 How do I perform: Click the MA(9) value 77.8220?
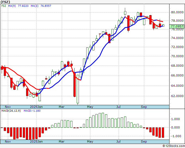[23, 6]
